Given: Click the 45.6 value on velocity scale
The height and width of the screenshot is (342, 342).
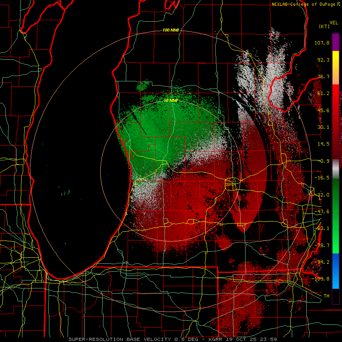Looking at the screenshot, I should [x=323, y=110].
